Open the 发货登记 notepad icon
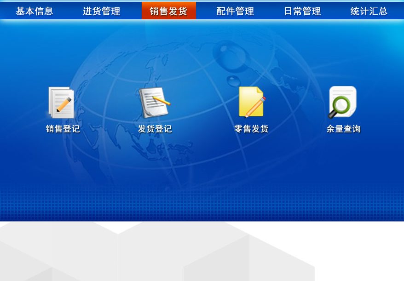Screen dimensions: 404x281 pos(155,103)
